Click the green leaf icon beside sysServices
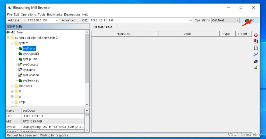Viewport: 266px width, 139px height. coord(20,81)
